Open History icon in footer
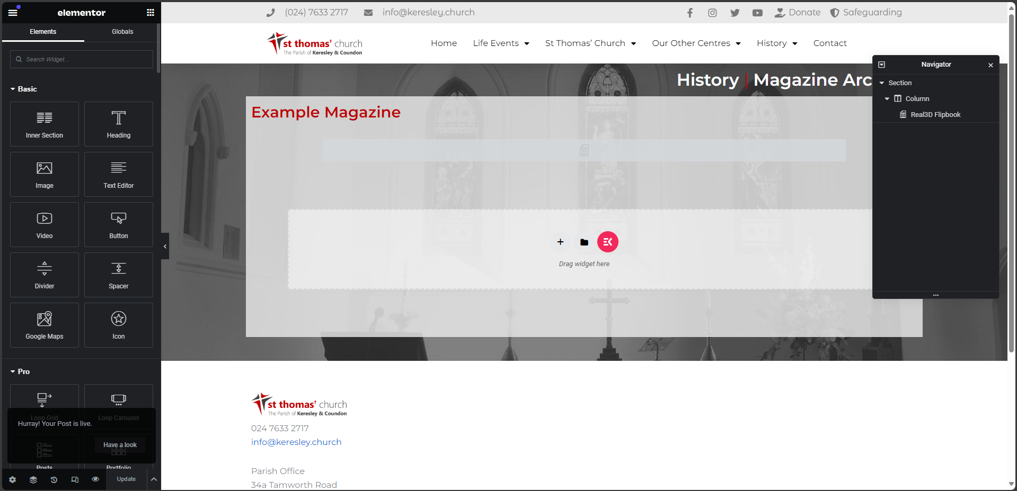The width and height of the screenshot is (1017, 491). 54,479
